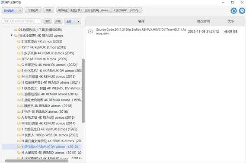Open folder C 超能陆战队 4K REMUX atmos (2014)

coord(49,94)
